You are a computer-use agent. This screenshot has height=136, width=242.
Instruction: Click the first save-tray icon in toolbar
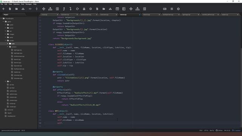[23, 9]
